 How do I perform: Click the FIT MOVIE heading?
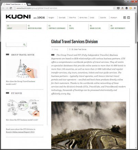point(16,93)
